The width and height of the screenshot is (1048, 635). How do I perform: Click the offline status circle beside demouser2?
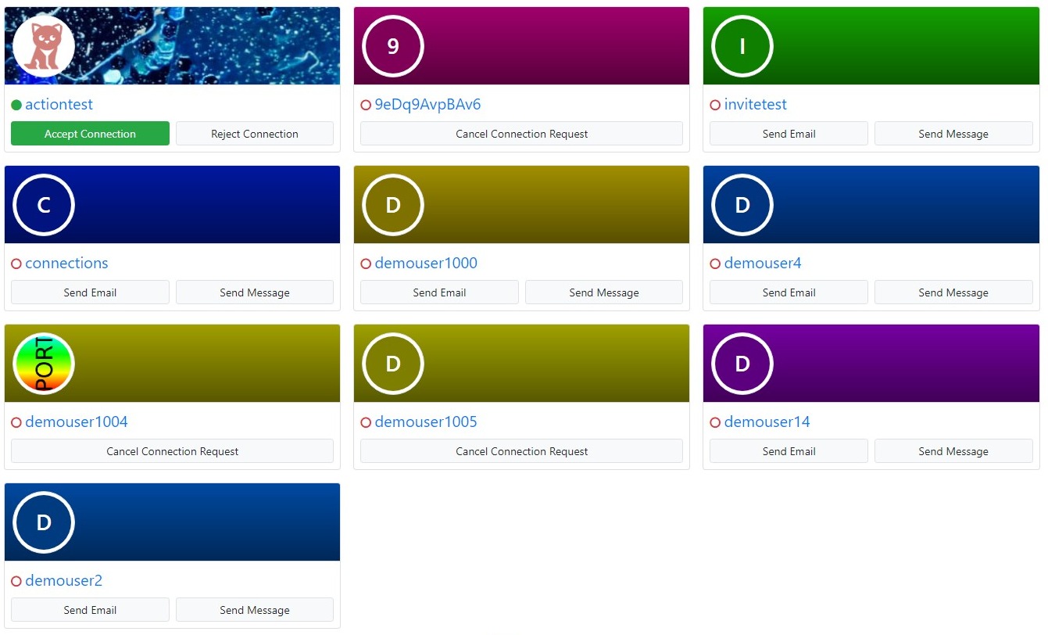click(x=16, y=581)
